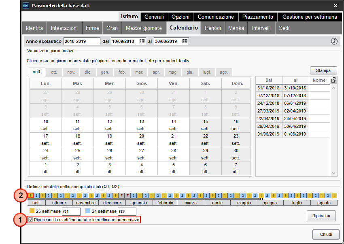344x244 pixels.
Task: Switch to the 'ago.' month tab
Action: pyautogui.click(x=224, y=72)
